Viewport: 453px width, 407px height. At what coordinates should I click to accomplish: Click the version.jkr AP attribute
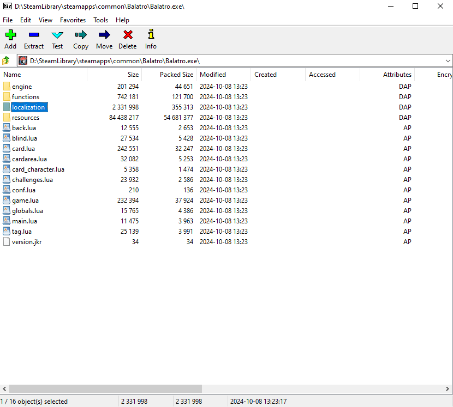coord(407,242)
